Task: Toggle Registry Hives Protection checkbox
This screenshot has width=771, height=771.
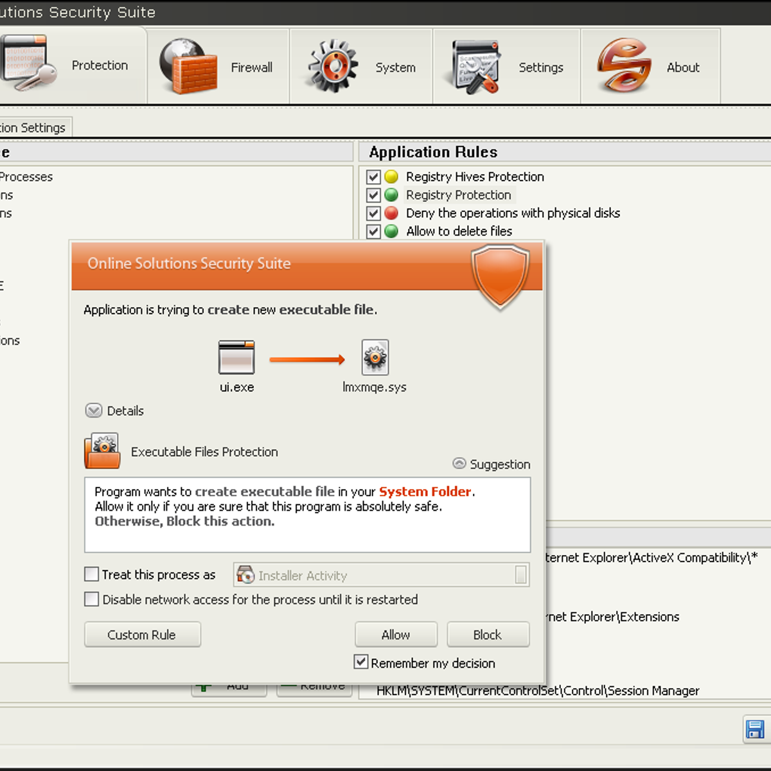Action: coord(373,177)
